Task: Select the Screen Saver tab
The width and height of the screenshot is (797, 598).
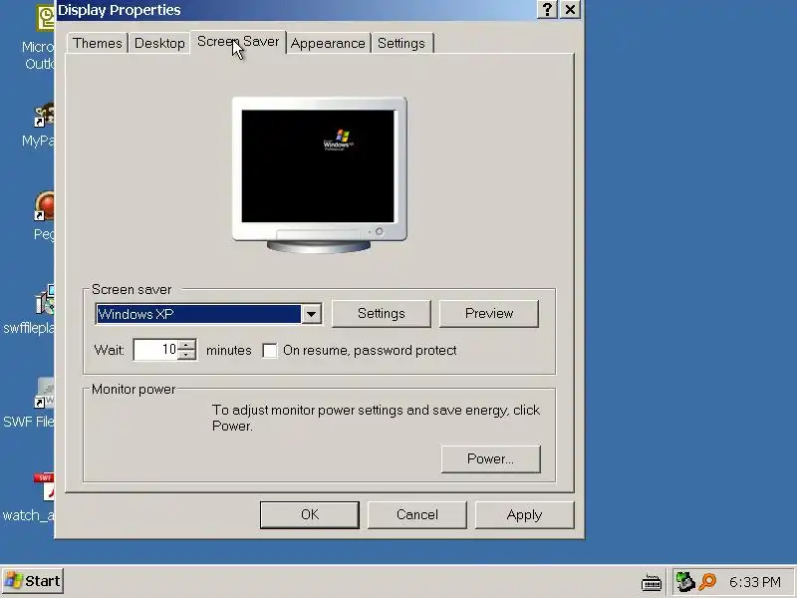Action: coord(238,42)
